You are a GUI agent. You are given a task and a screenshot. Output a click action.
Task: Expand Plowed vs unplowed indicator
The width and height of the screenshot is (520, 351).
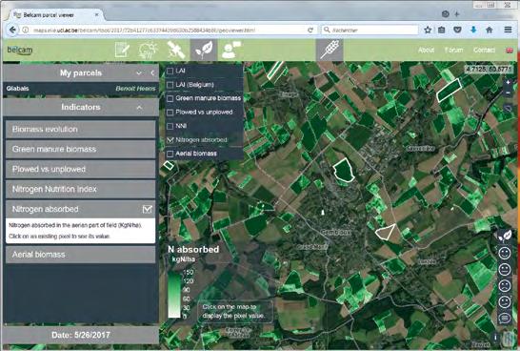coord(81,169)
